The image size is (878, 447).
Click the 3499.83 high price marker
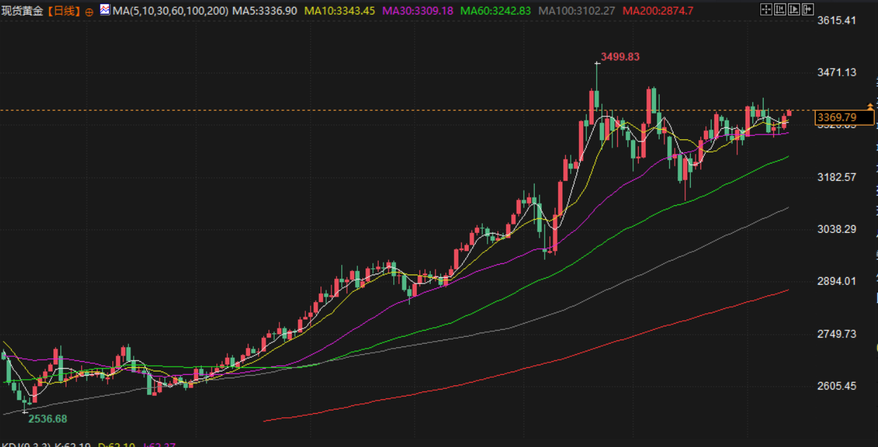point(620,57)
